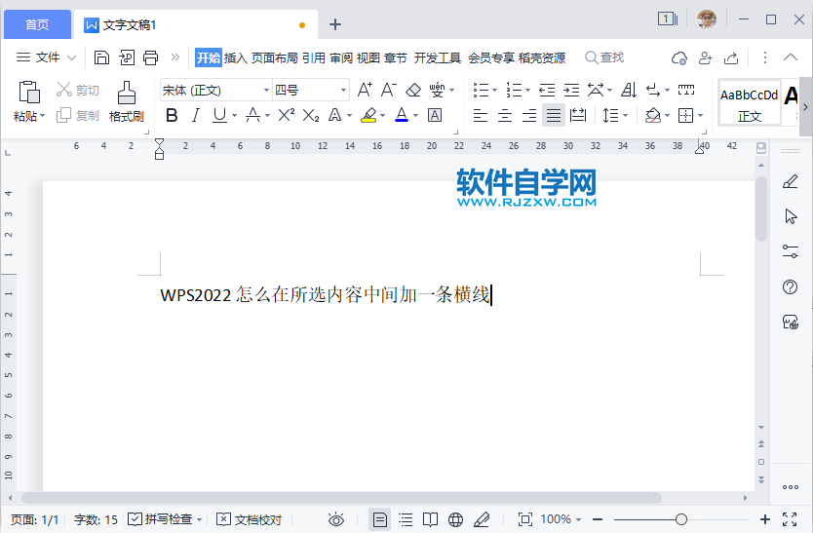Click the word count in status bar
The height and width of the screenshot is (533, 813).
point(96,519)
